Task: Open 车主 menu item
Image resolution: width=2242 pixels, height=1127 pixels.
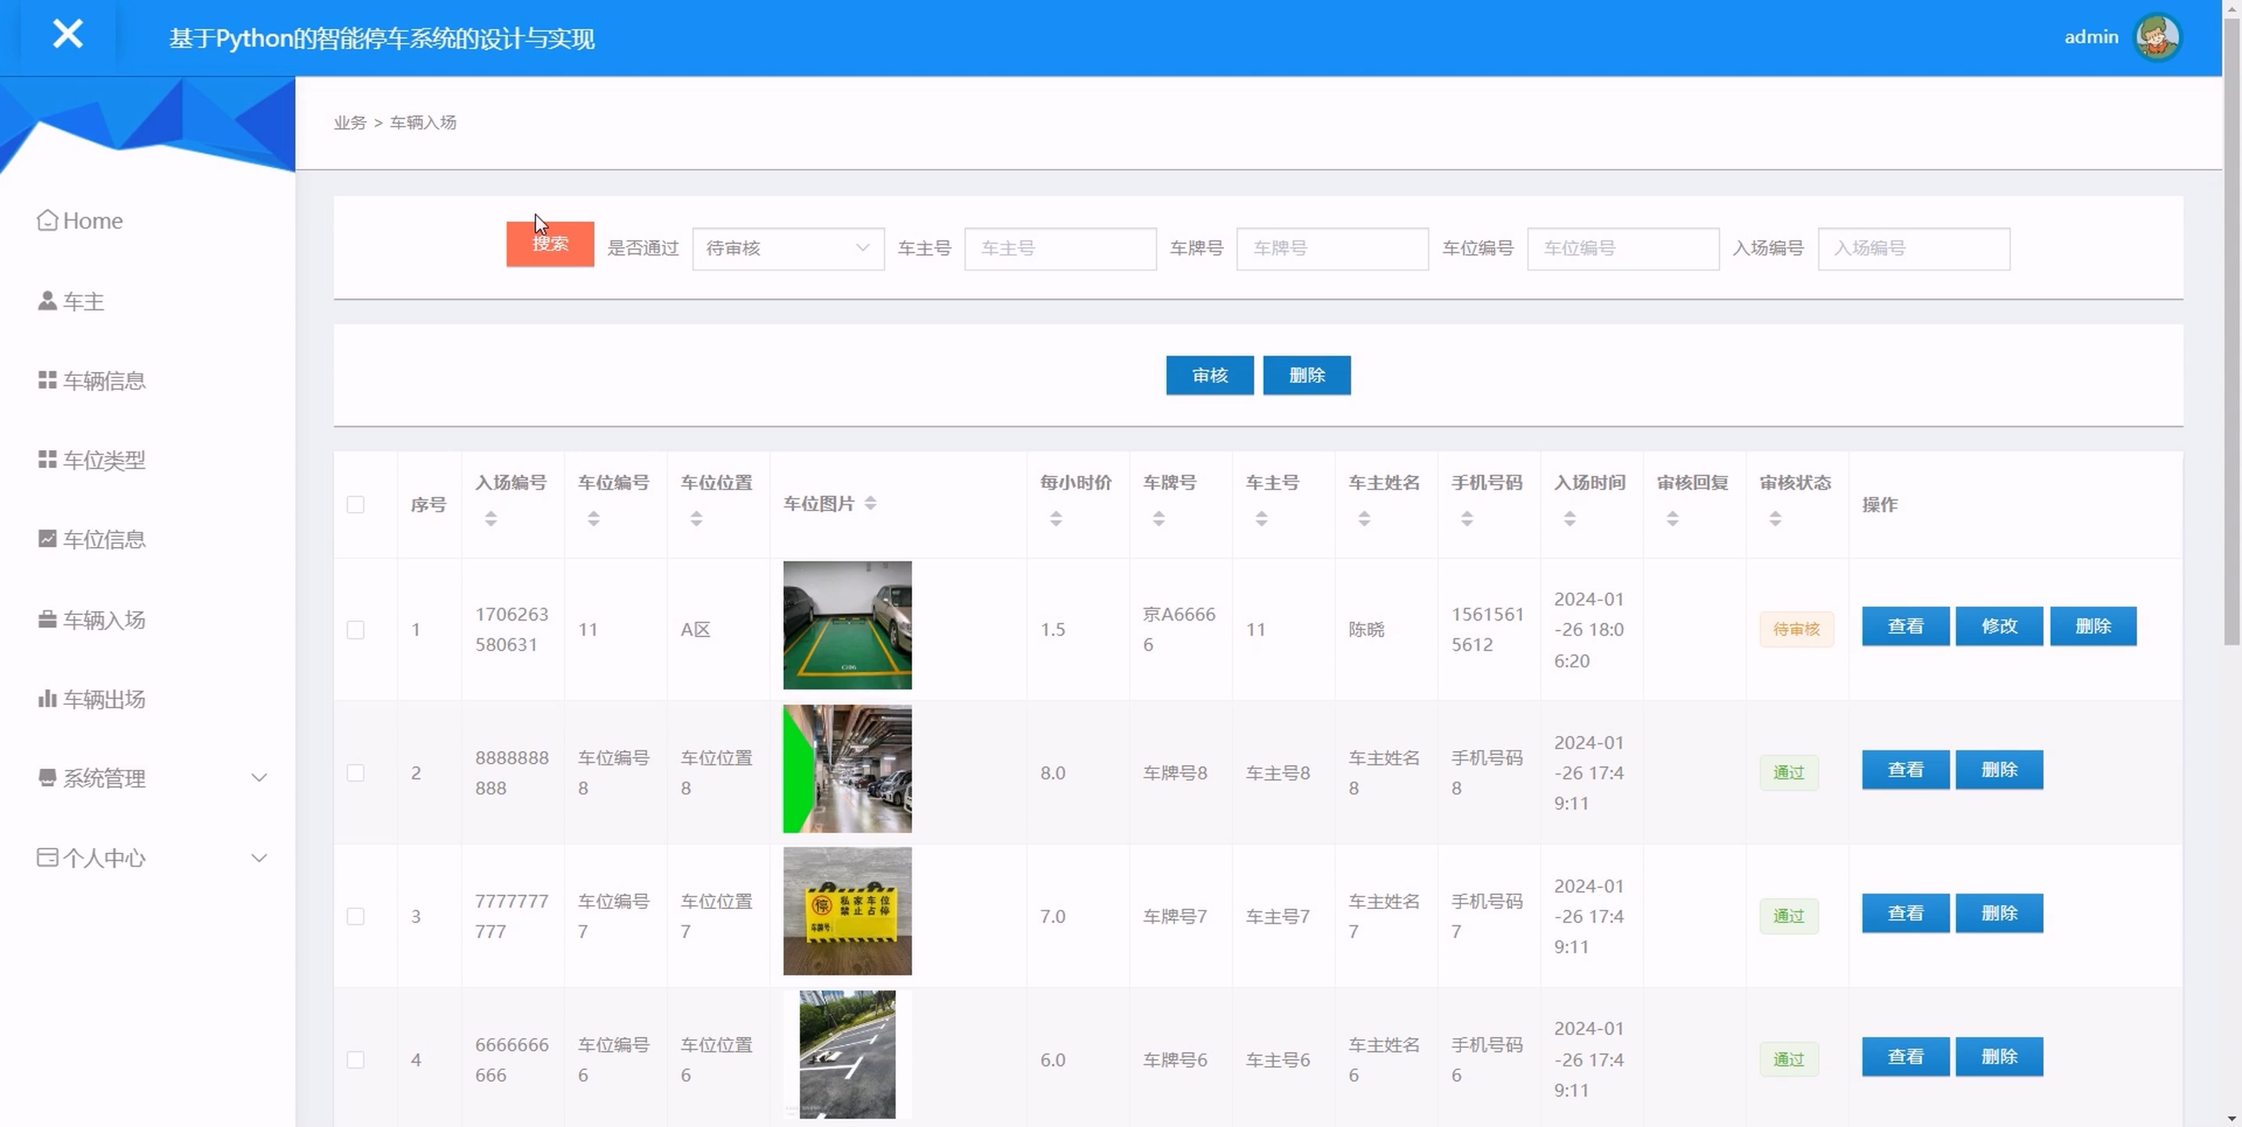Action: pos(84,301)
